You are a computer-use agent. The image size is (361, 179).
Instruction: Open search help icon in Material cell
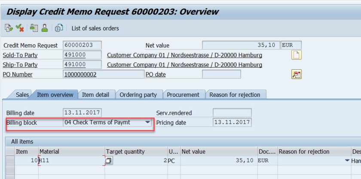point(109,160)
